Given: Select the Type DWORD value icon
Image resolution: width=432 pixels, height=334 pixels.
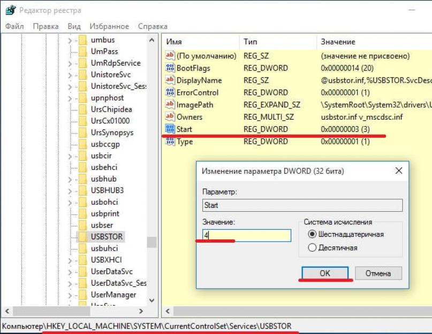Looking at the screenshot, I should coord(170,141).
